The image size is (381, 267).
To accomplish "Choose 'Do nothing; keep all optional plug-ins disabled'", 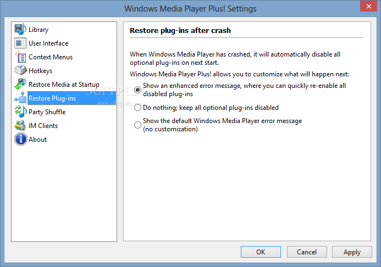I will [138, 108].
